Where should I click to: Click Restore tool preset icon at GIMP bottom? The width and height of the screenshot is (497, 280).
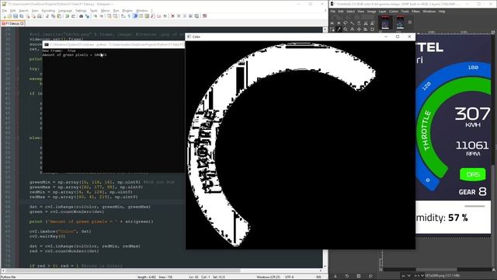(x=347, y=276)
